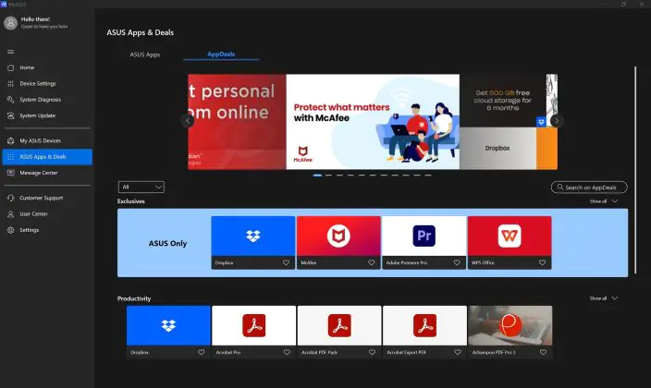This screenshot has height=388, width=651.
Task: Open System Update via its sidebar icon
Action: (11, 115)
